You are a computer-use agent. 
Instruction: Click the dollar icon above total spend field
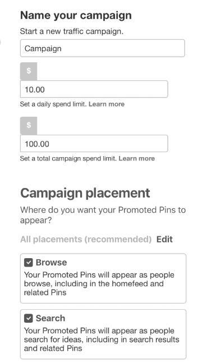[x=29, y=125]
